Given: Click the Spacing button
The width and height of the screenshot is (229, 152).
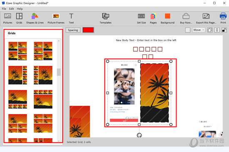Looking at the screenshot, I should tap(73, 30).
